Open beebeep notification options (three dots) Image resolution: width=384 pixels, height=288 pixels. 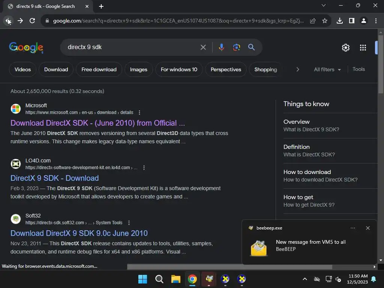(352, 228)
